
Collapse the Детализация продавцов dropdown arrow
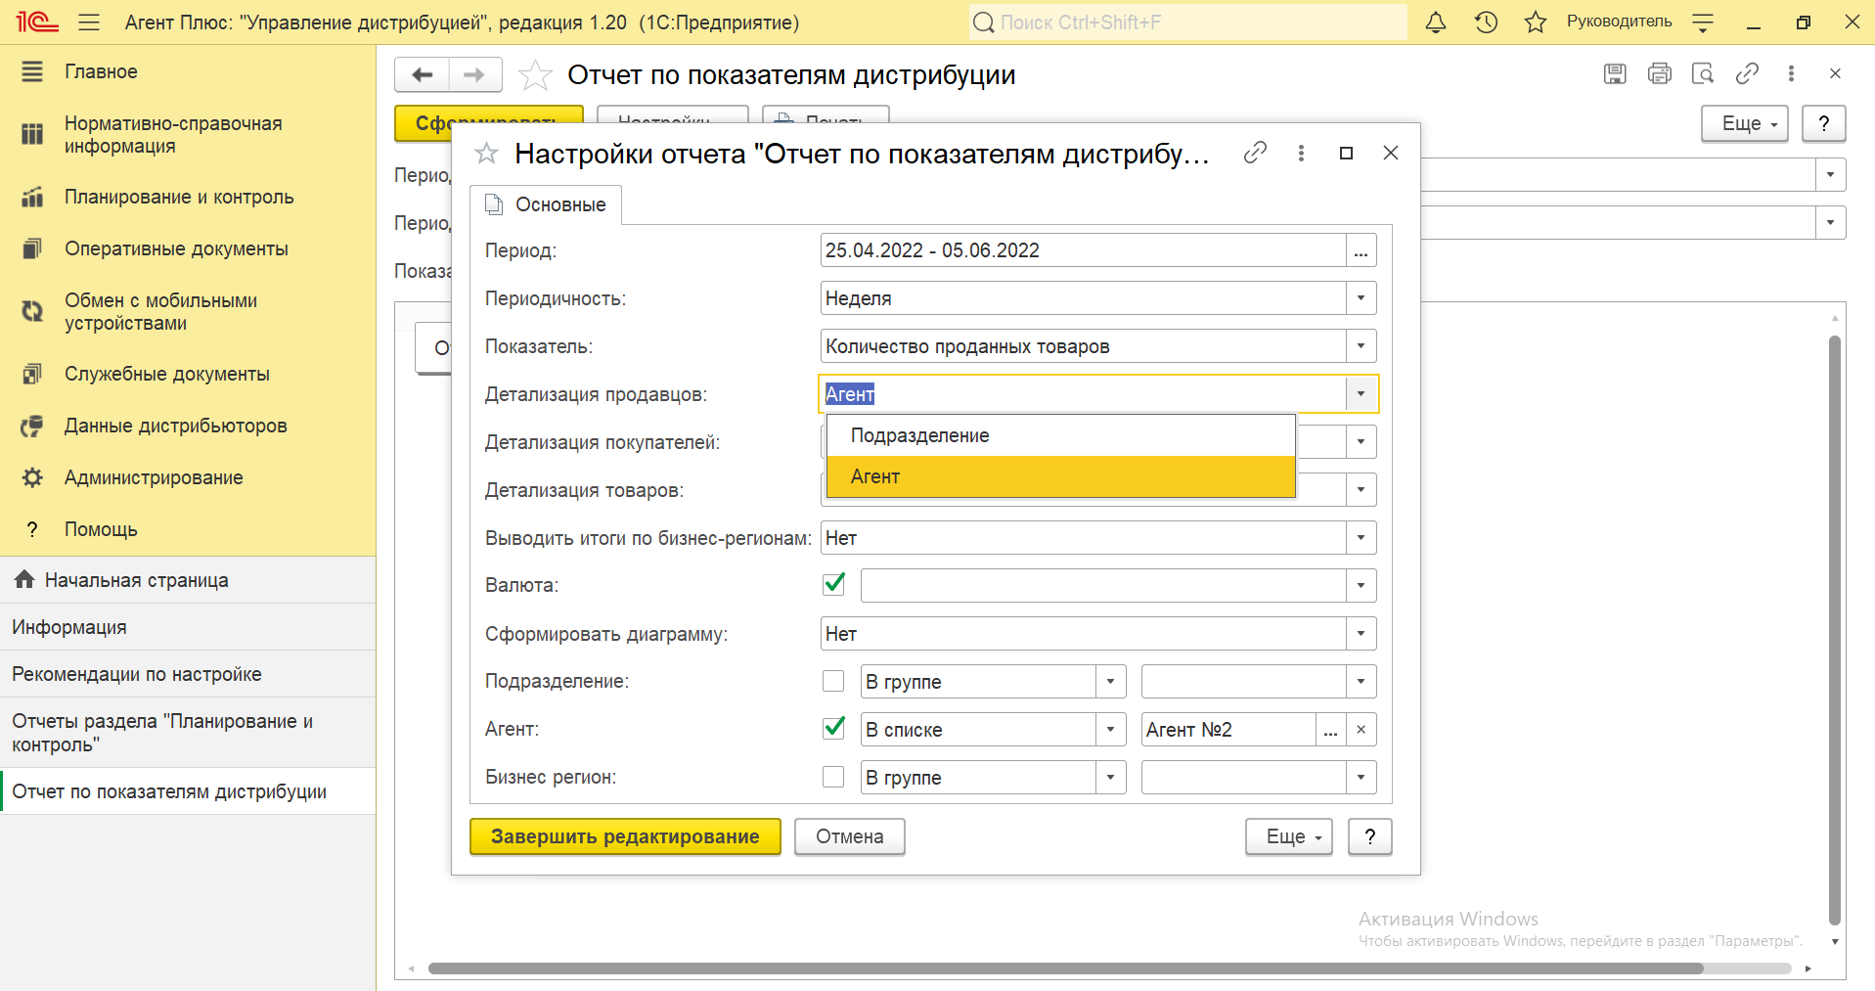[x=1361, y=394]
